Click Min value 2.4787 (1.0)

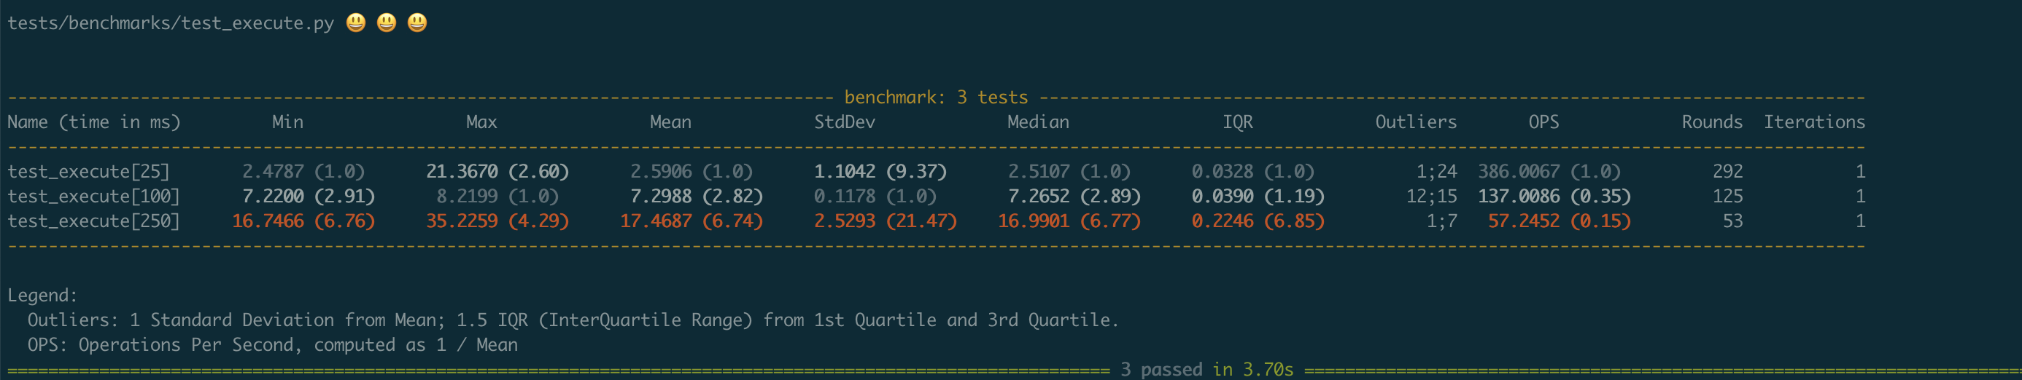303,172
